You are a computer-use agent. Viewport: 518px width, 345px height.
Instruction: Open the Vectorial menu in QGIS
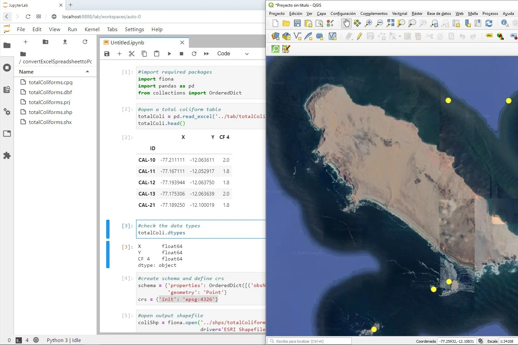coord(400,14)
